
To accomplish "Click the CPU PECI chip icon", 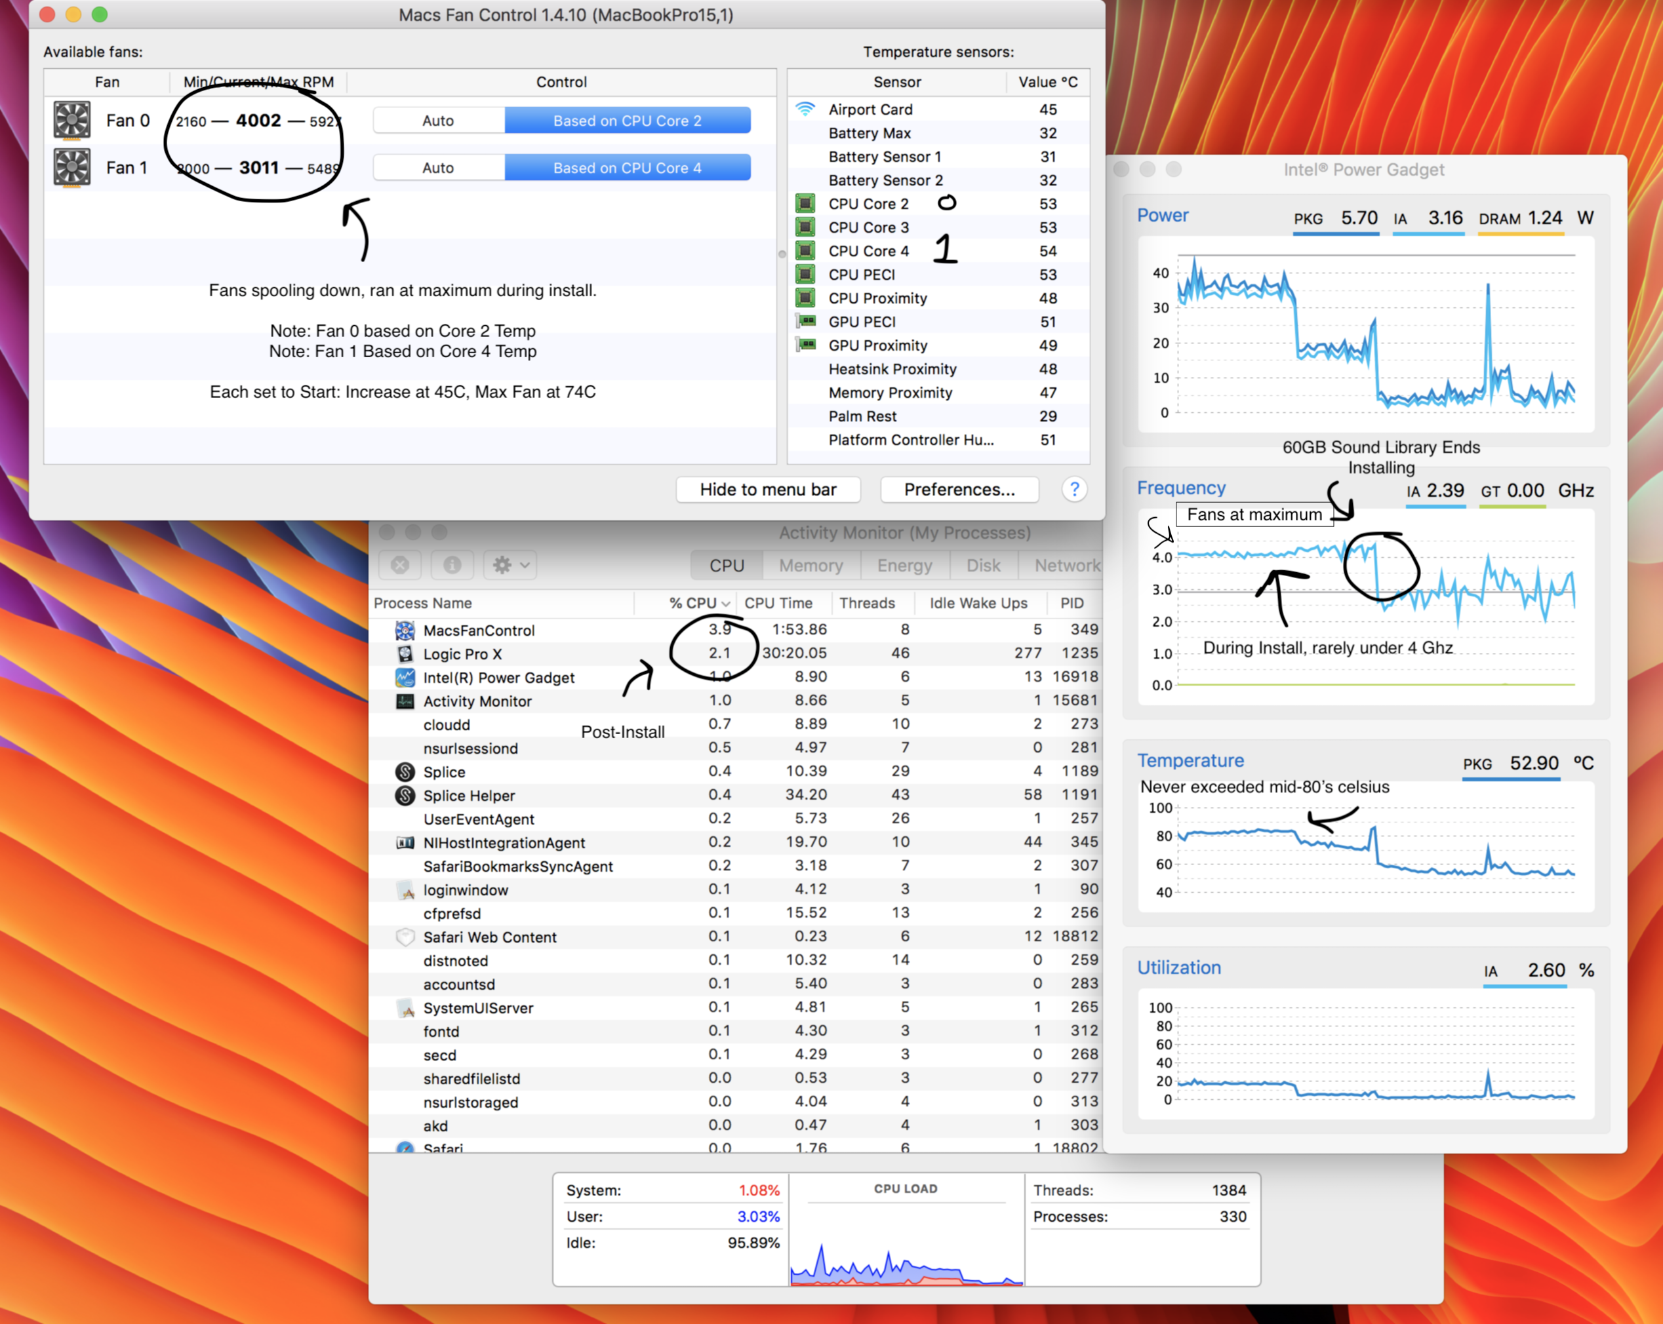I will [x=805, y=275].
